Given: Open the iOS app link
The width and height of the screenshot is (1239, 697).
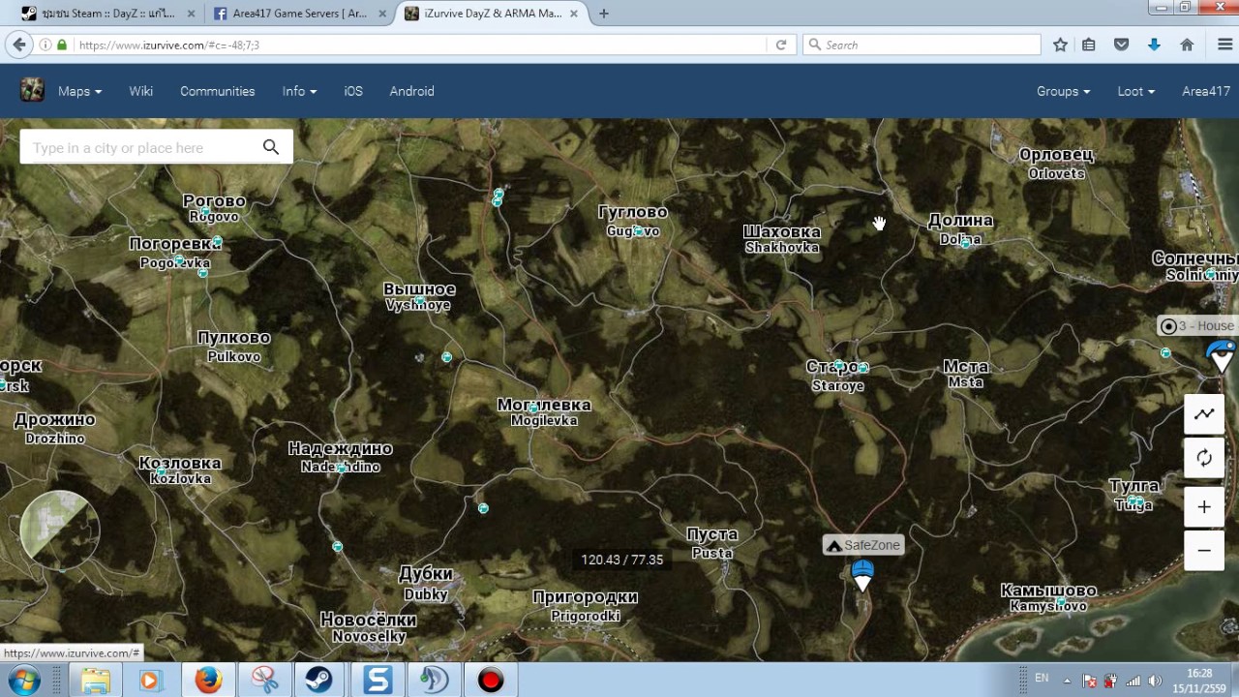Looking at the screenshot, I should 353,91.
